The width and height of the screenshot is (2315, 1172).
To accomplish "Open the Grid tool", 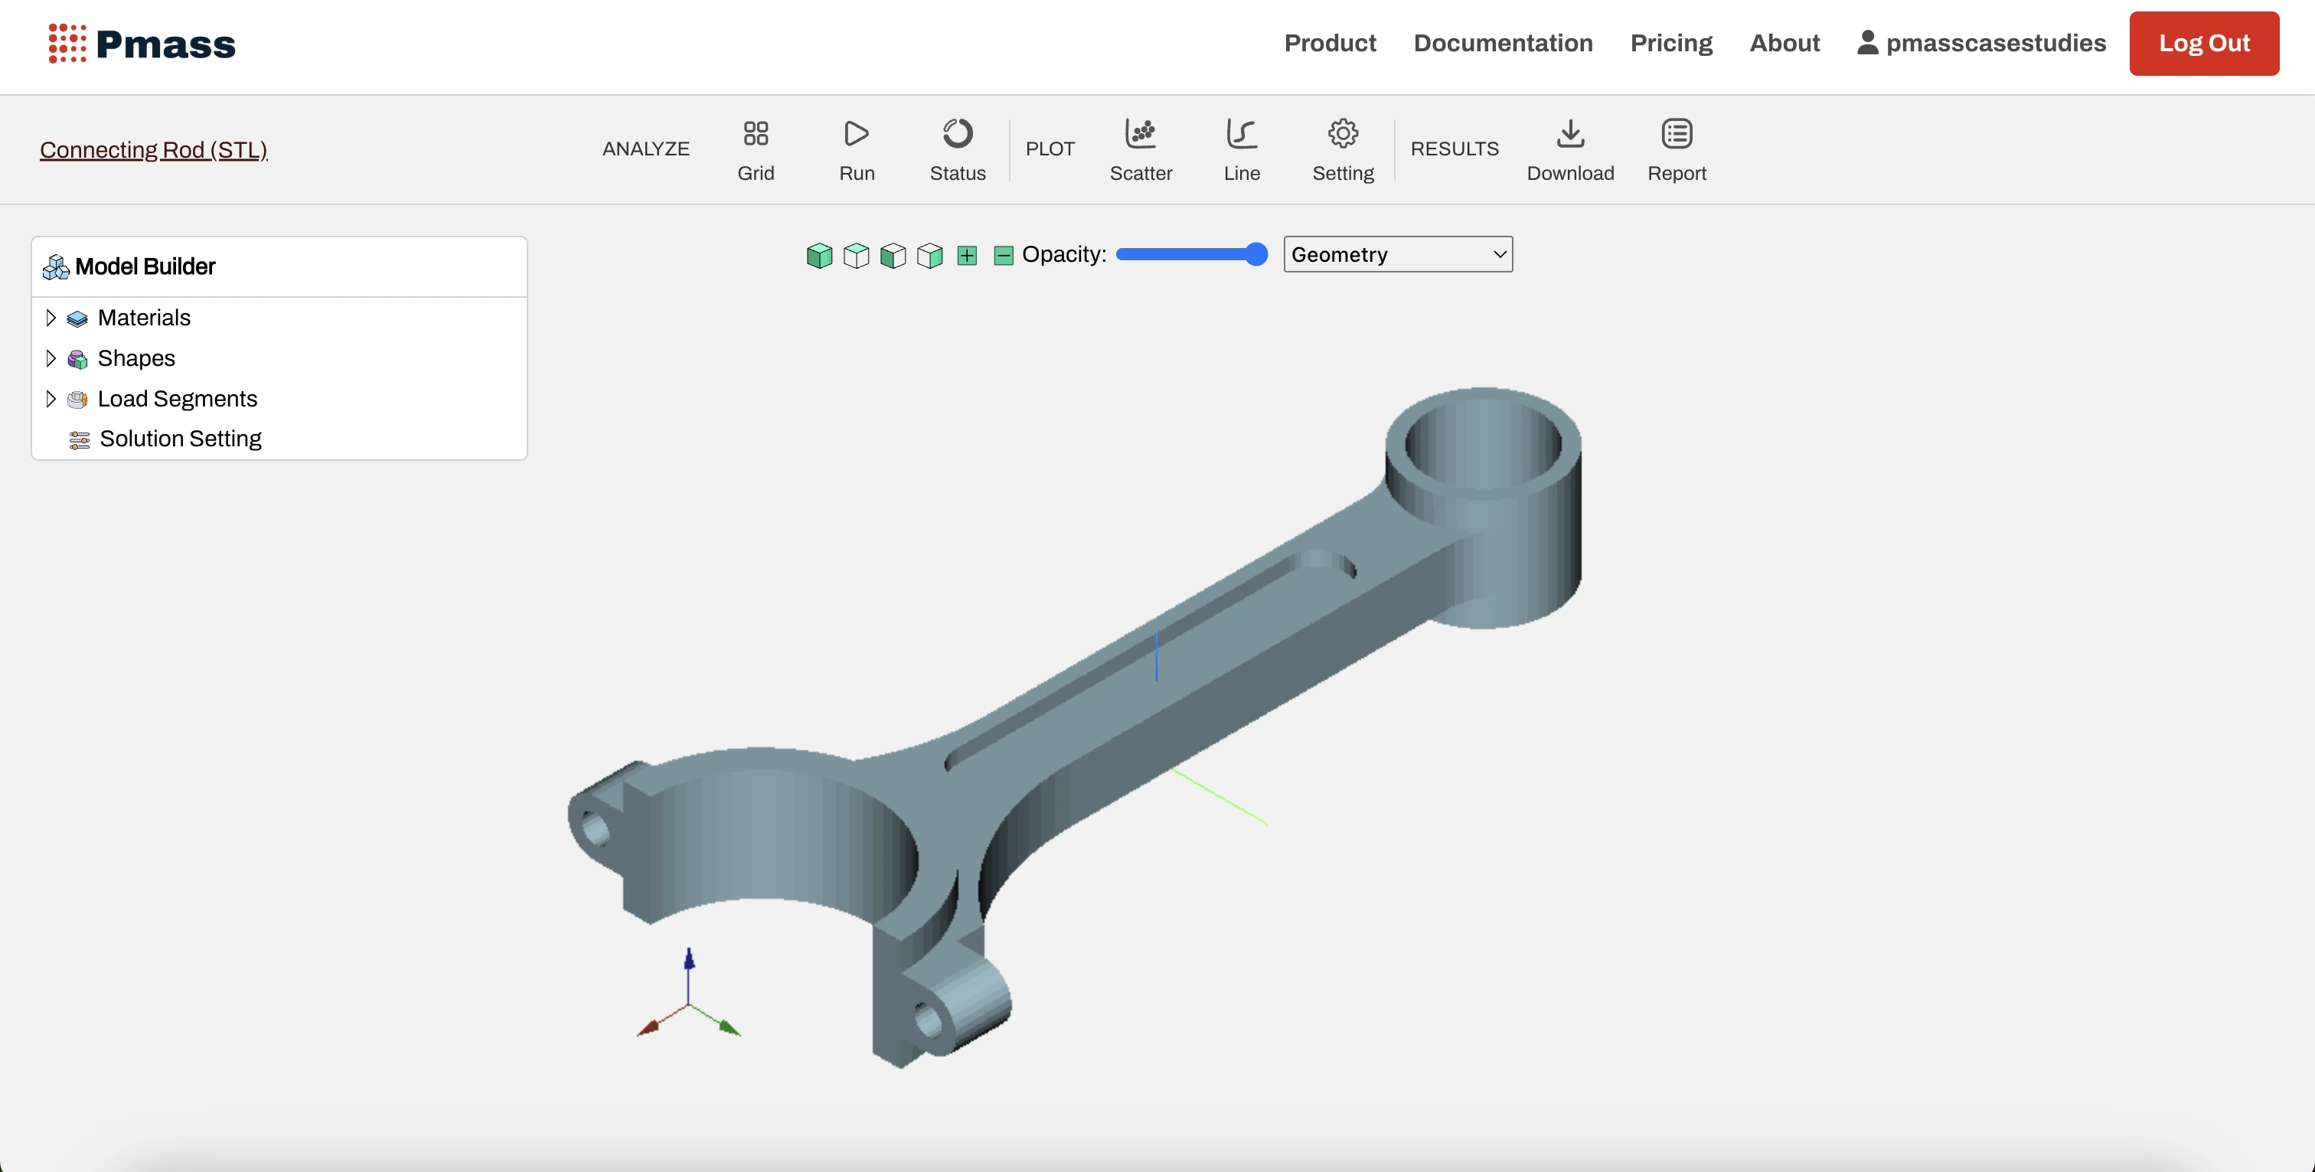I will pos(755,149).
